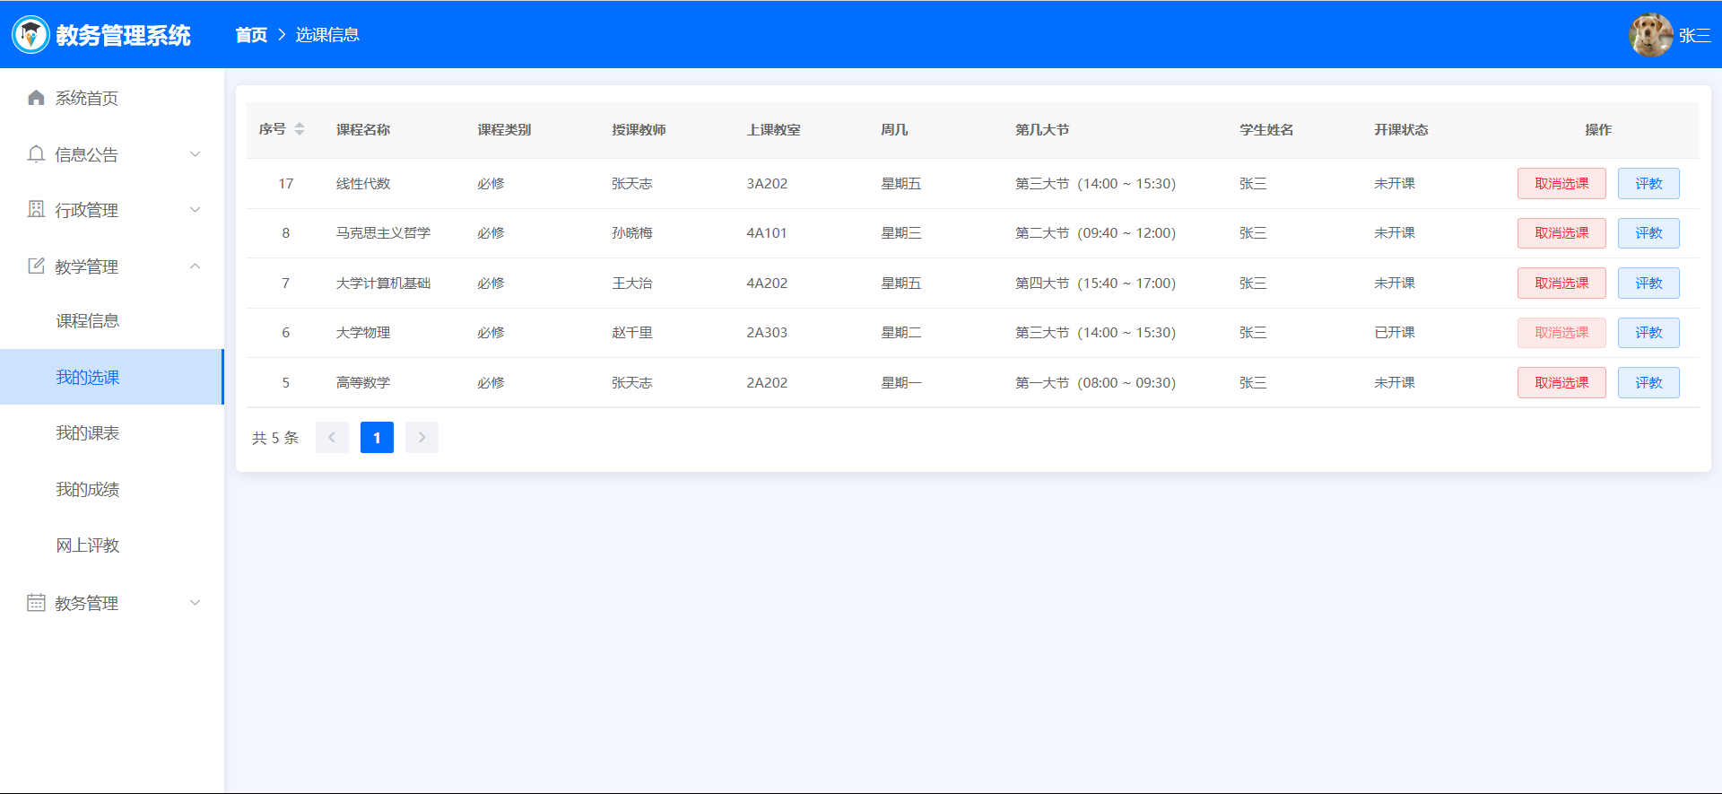Select 我的选课 in the sidebar
This screenshot has height=794, width=1722.
112,377
